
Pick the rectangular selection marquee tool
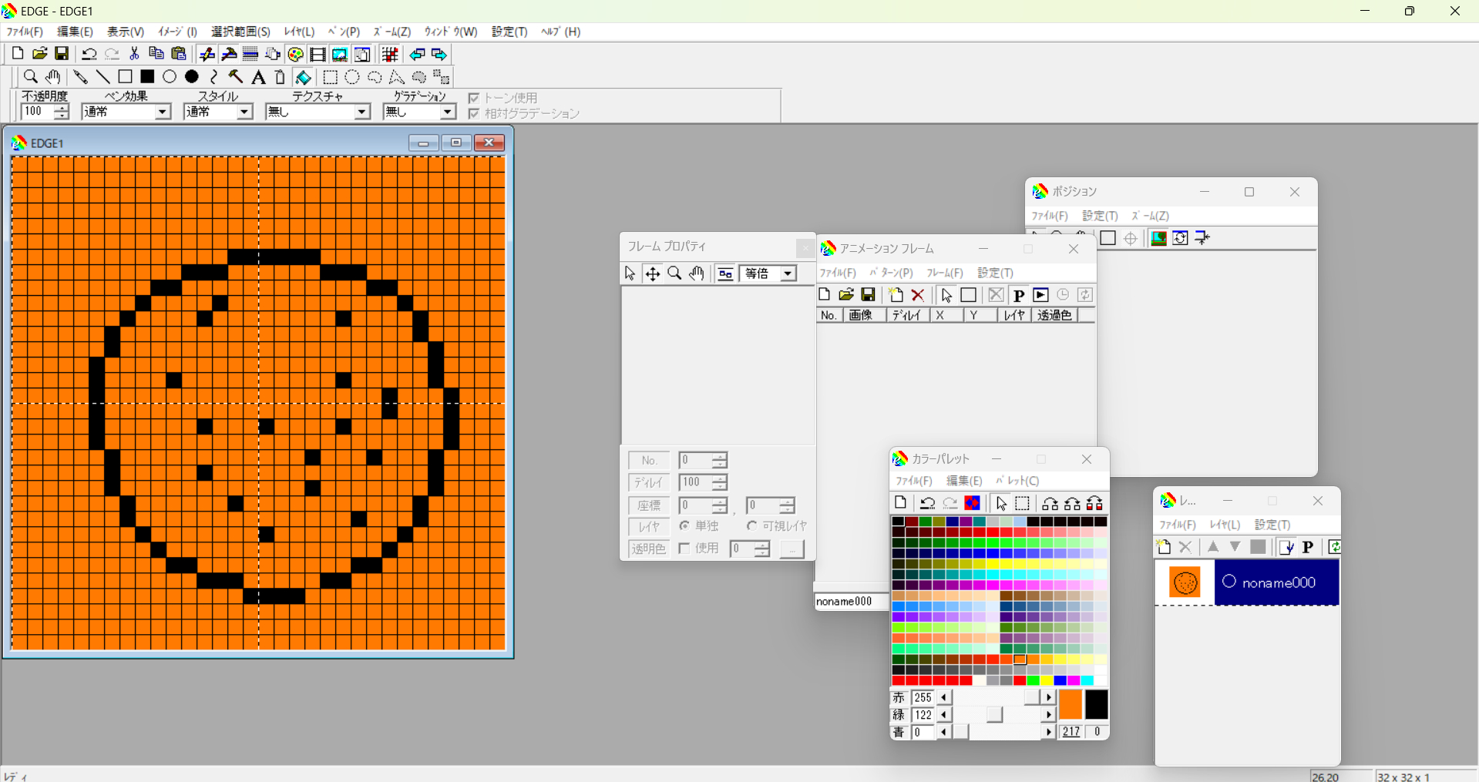tap(330, 77)
